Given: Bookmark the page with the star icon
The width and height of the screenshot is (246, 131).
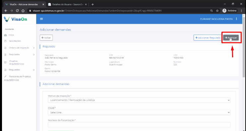Looking at the screenshot, I should pyautogui.click(x=217, y=11).
